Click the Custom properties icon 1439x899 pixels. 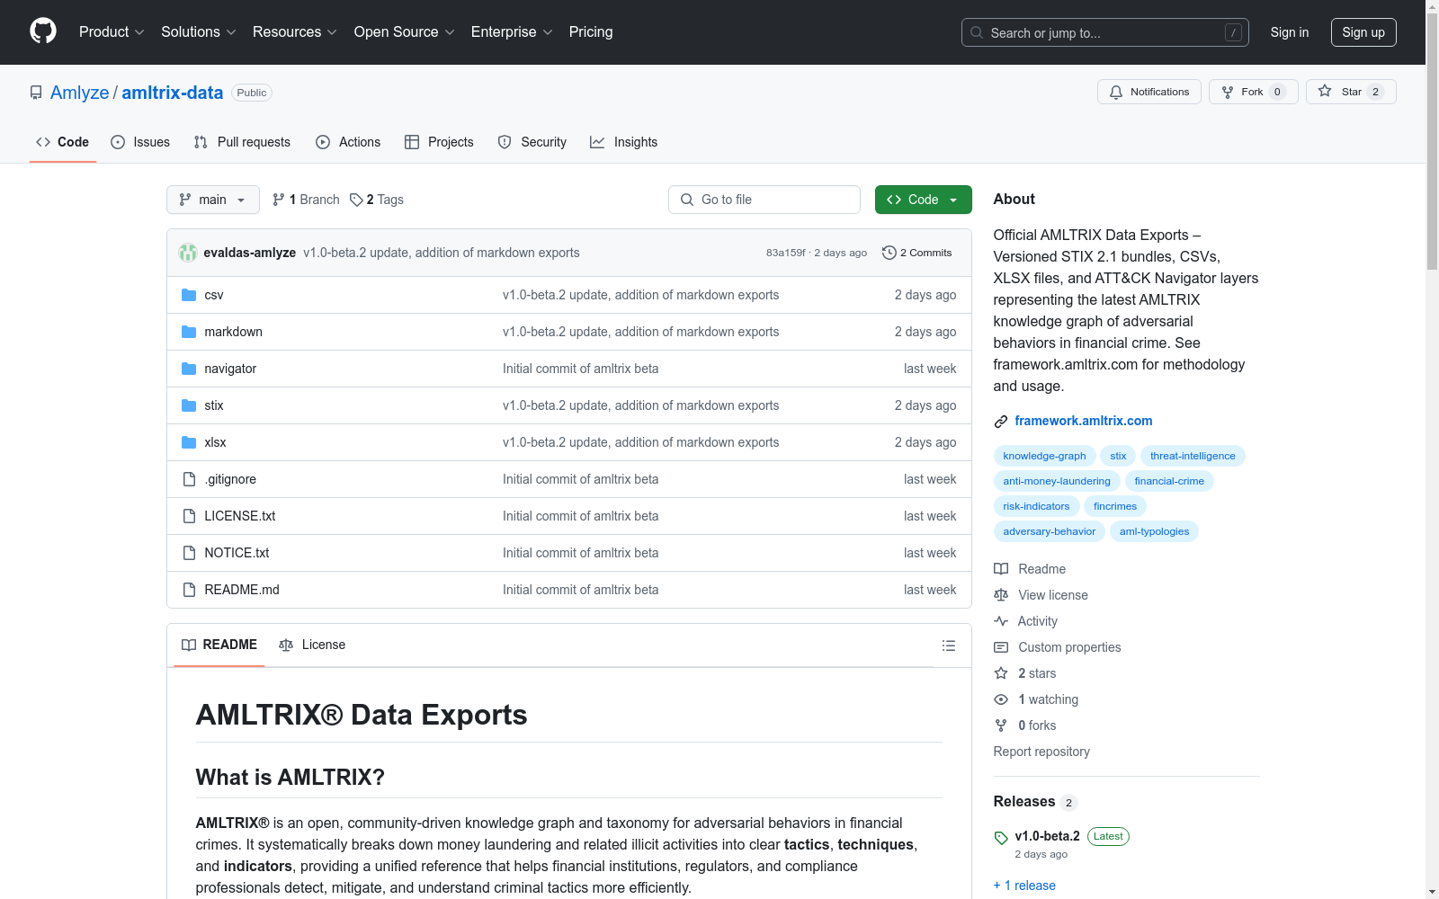1001,647
